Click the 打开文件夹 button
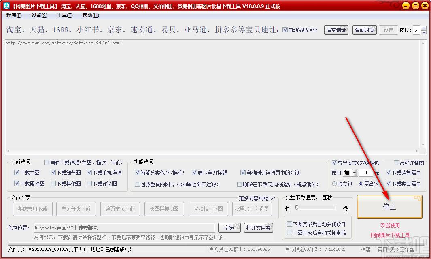The width and height of the screenshot is (431, 259). [x=258, y=228]
